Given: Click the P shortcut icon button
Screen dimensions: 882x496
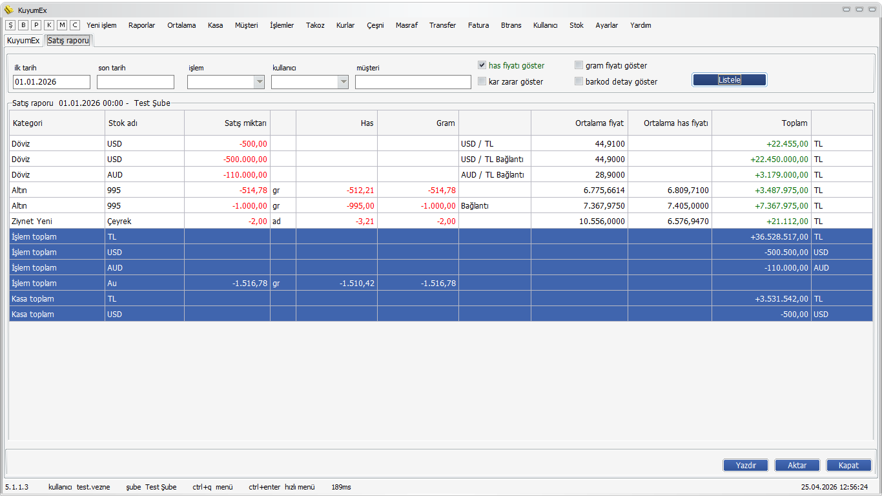Looking at the screenshot, I should (36, 25).
